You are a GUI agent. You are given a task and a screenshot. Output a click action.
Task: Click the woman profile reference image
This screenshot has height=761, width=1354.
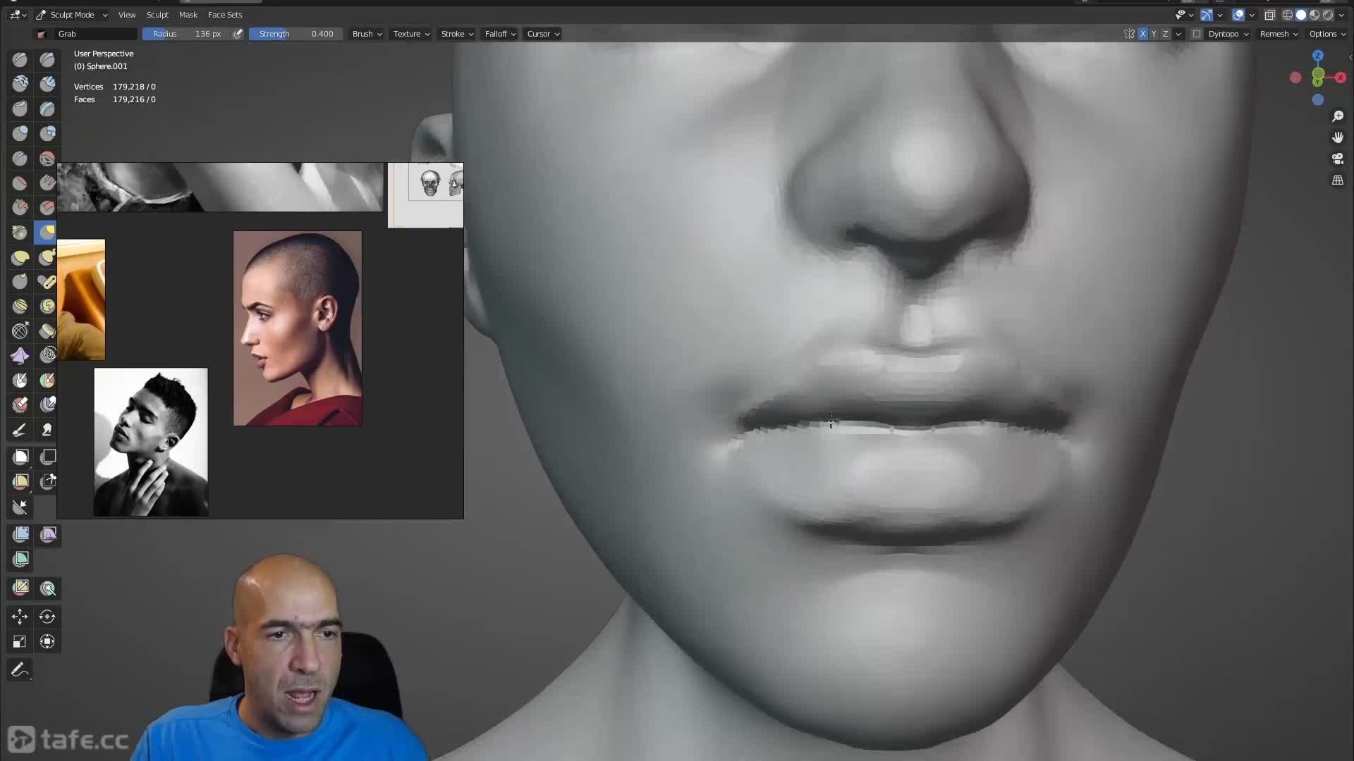[x=298, y=328]
